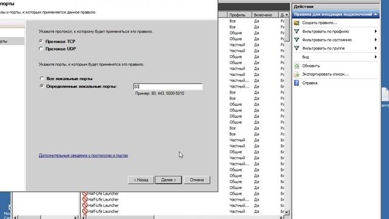The image size is (389, 219).
Task: Select the Протокол TCP radio button
Action: pyautogui.click(x=41, y=41)
